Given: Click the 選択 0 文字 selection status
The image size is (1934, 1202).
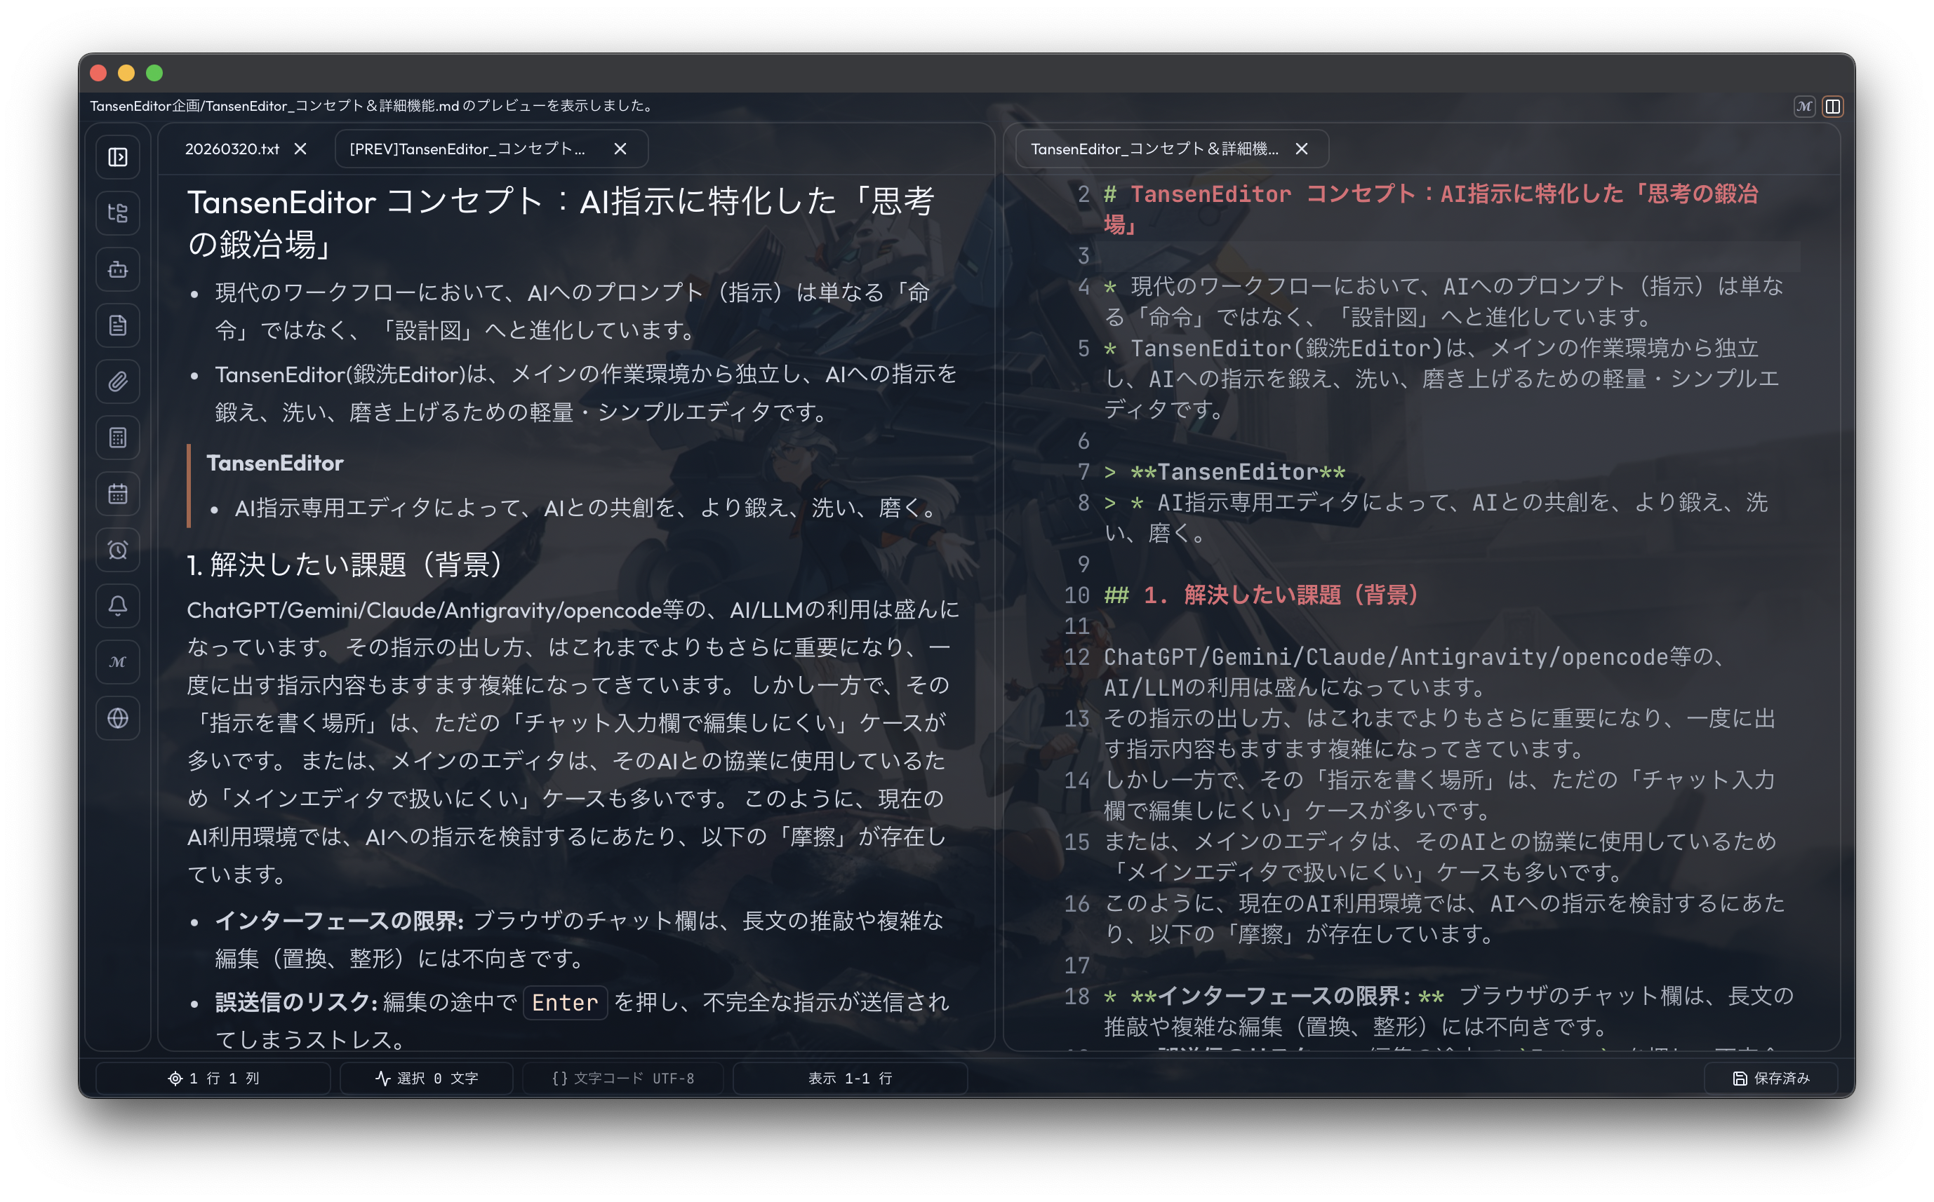Looking at the screenshot, I should [x=426, y=1079].
